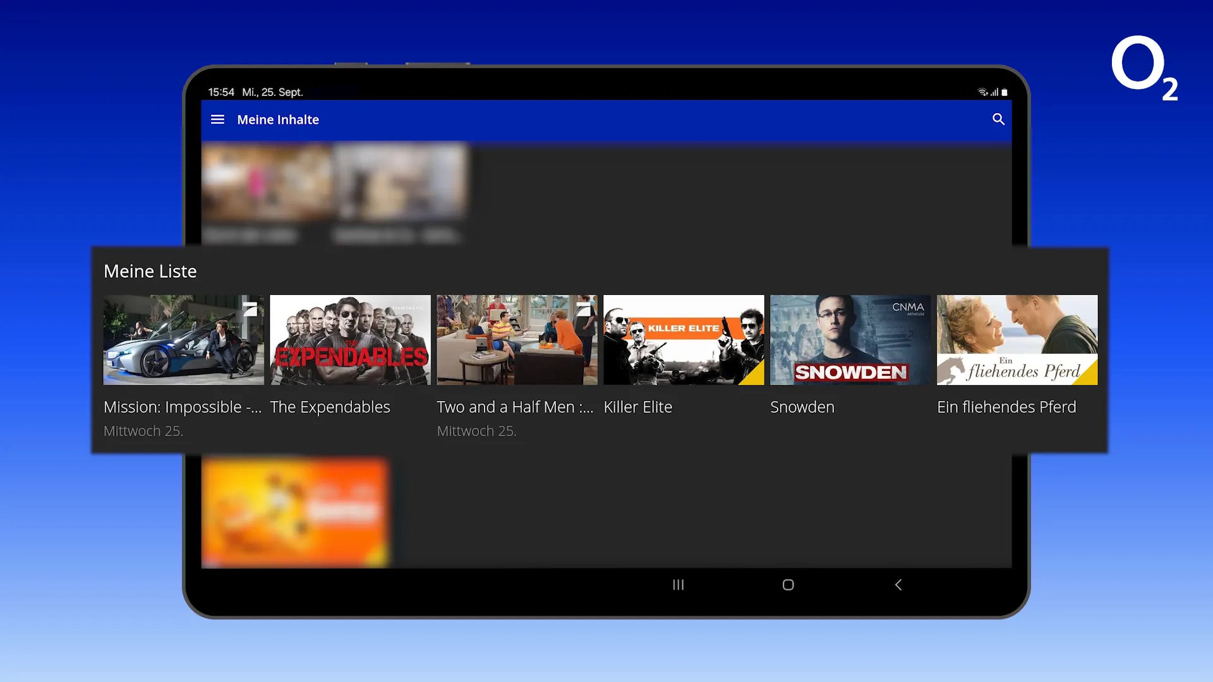Image resolution: width=1213 pixels, height=682 pixels.
Task: Open the Two and a Half Men thumbnail
Action: point(517,340)
